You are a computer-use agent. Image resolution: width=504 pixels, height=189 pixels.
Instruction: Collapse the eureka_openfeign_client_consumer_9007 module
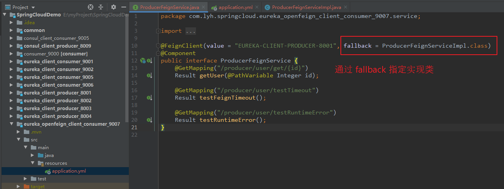pos(11,124)
